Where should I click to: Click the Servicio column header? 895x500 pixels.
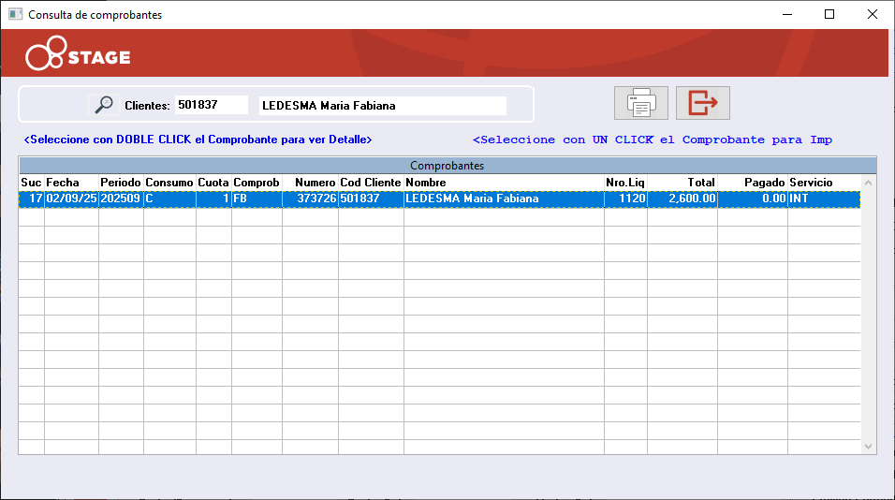tap(811, 182)
